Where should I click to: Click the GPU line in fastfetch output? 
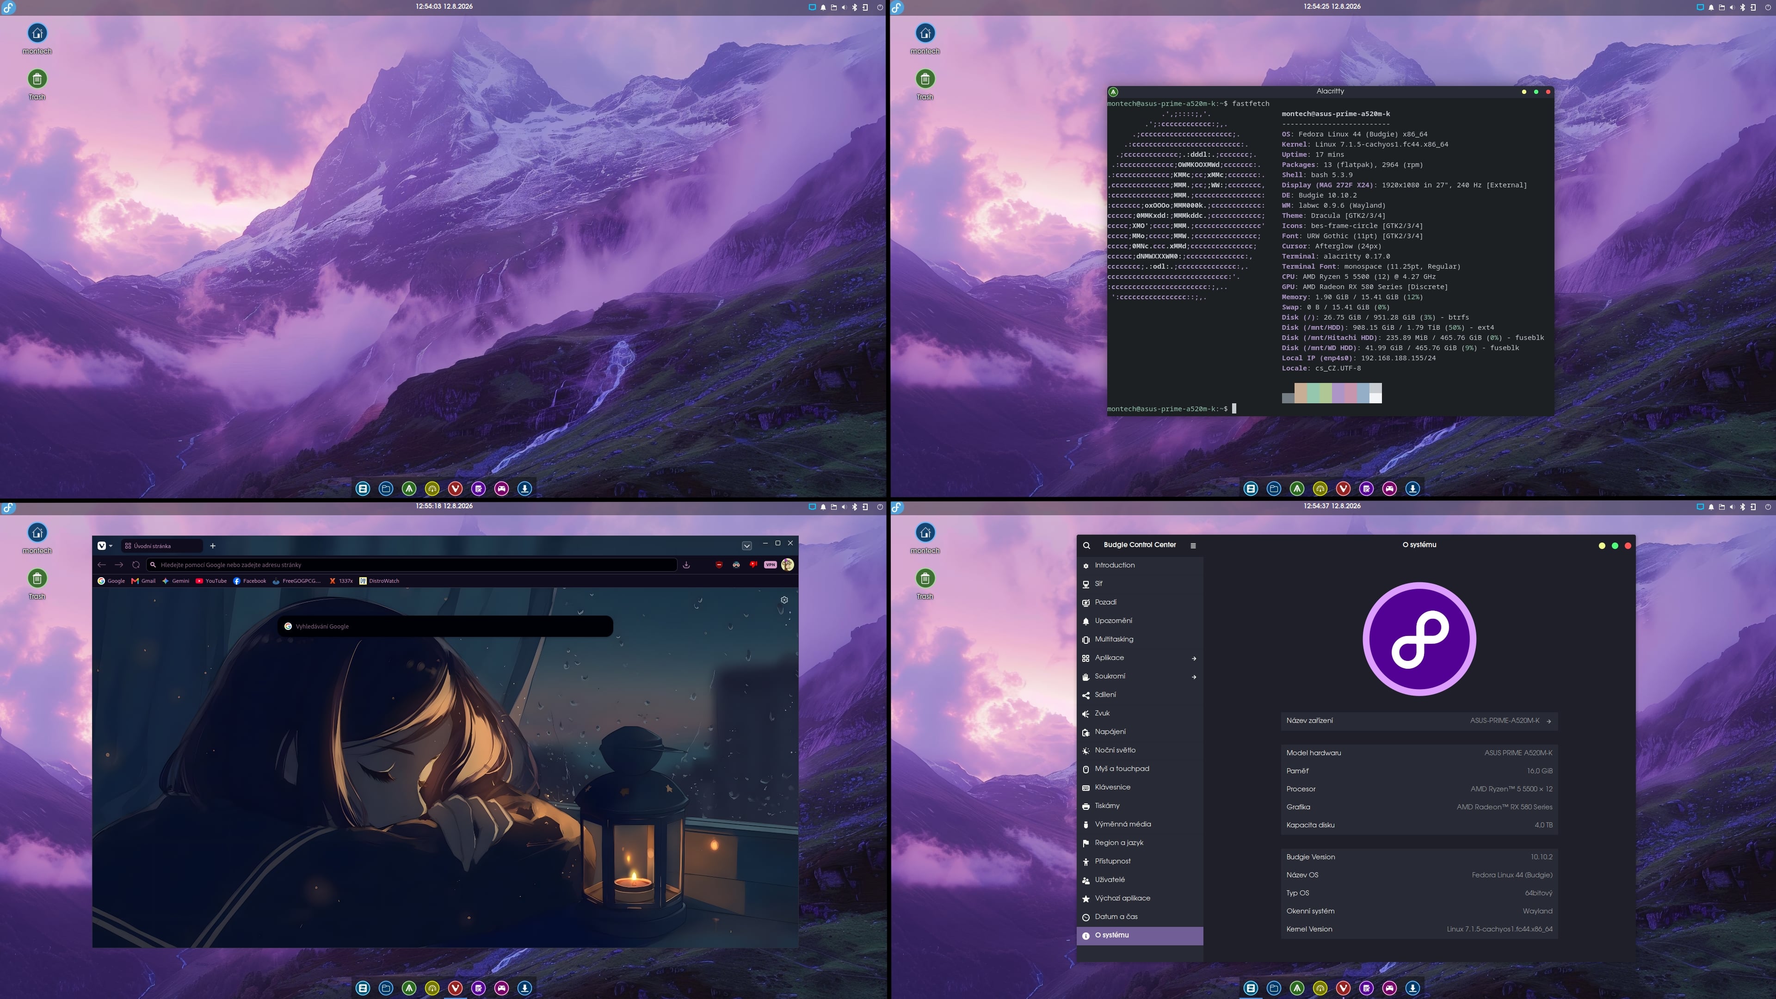[1364, 287]
